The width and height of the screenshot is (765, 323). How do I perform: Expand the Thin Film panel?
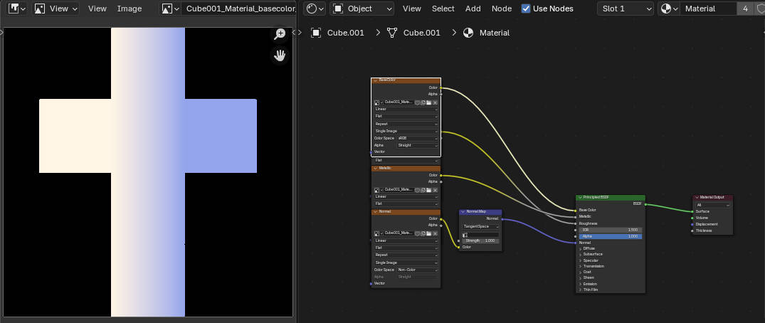(x=589, y=290)
